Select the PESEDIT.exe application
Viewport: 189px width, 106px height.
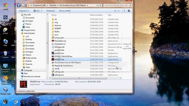click(x=59, y=59)
